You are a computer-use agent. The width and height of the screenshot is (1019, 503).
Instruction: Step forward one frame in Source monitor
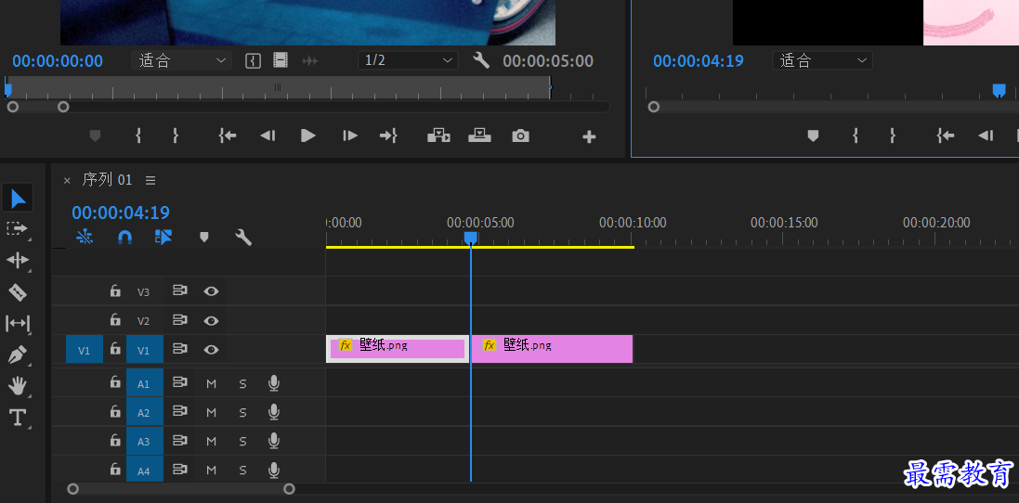point(349,135)
